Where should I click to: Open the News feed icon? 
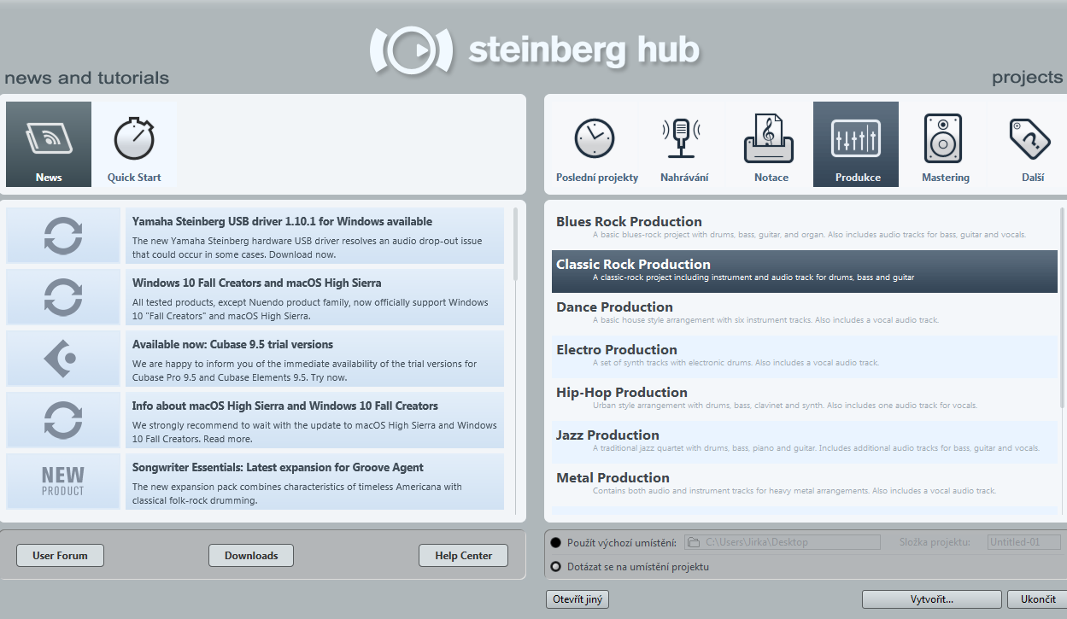[x=49, y=137]
